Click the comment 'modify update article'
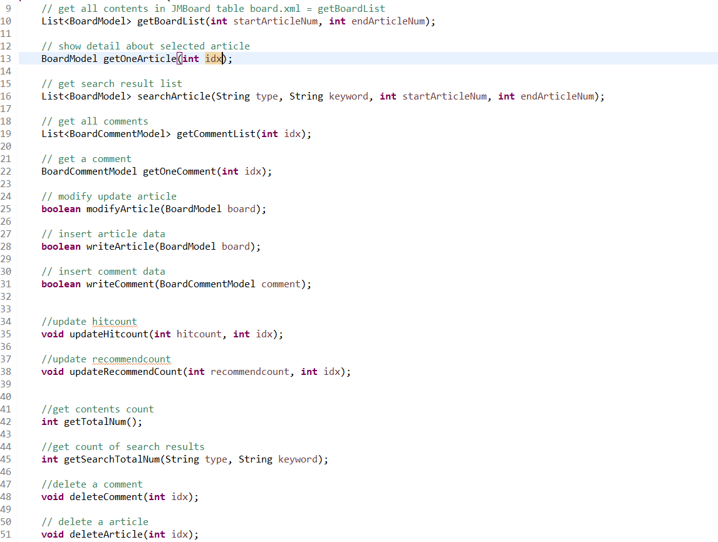The width and height of the screenshot is (718, 542). point(109,197)
